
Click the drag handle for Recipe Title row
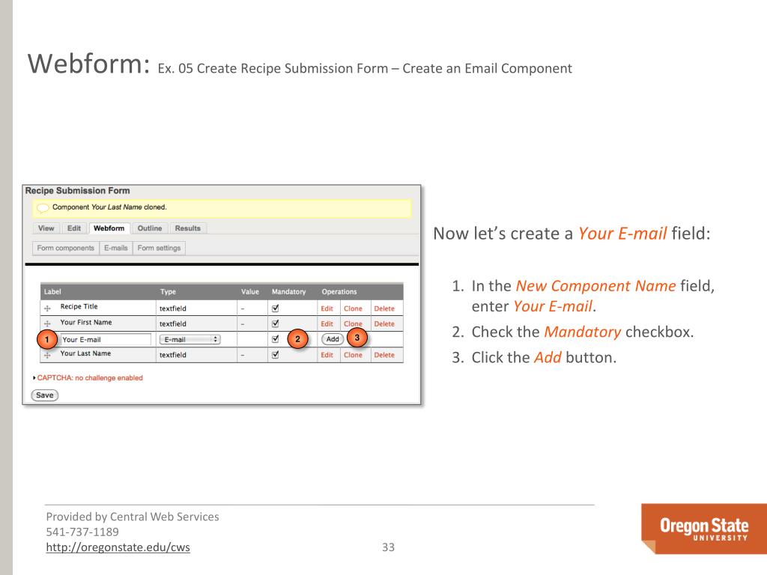pyautogui.click(x=47, y=308)
